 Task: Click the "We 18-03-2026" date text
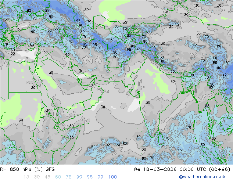(155, 169)
